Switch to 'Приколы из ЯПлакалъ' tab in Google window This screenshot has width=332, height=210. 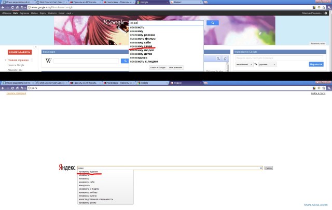pyautogui.click(x=84, y=2)
